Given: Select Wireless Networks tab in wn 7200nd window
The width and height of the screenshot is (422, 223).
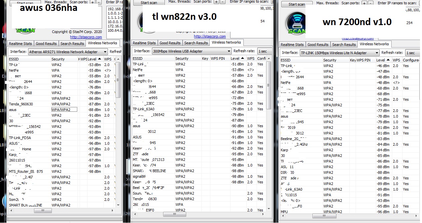Looking at the screenshot, I should point(374,44).
